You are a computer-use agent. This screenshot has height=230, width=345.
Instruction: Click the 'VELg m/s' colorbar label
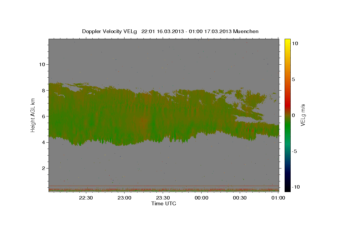tap(303, 115)
